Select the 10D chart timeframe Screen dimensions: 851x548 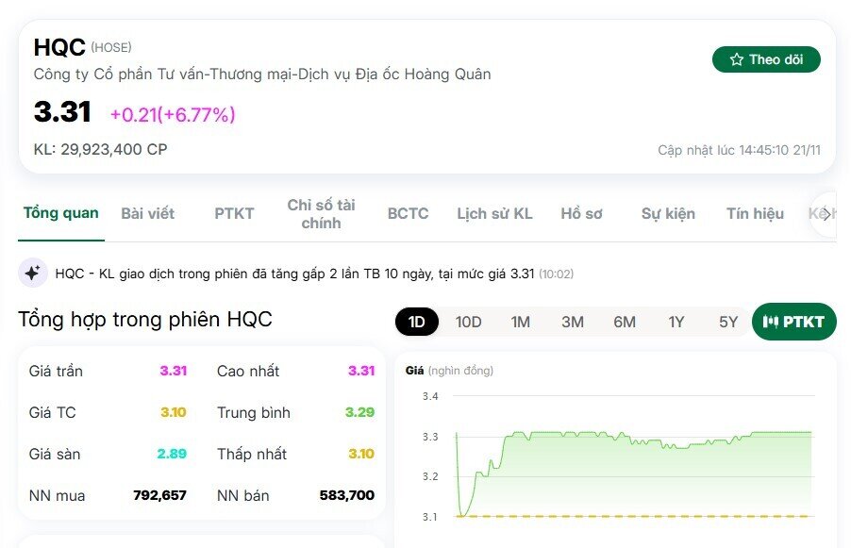point(468,322)
